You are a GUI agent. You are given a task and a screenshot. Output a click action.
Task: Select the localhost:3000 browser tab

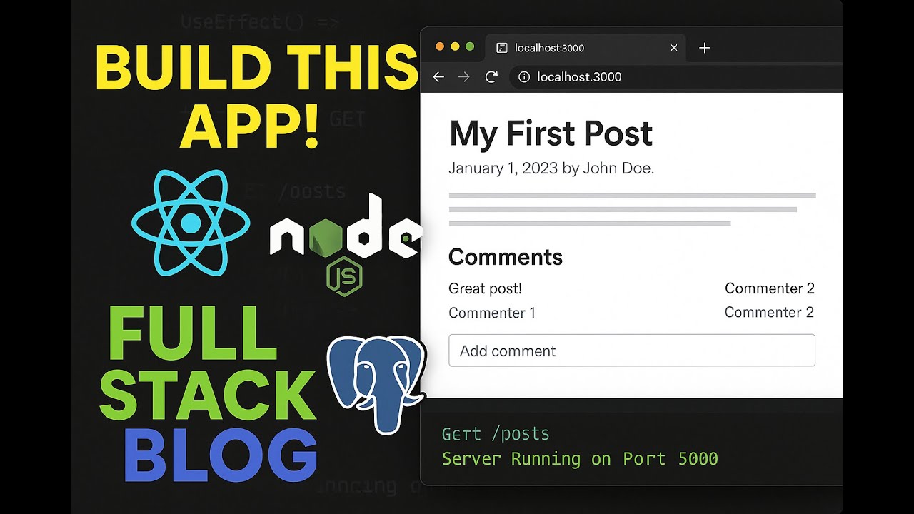[x=586, y=48]
